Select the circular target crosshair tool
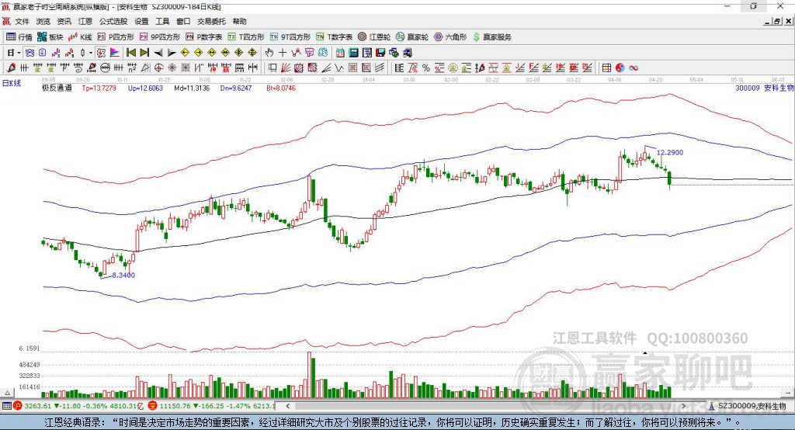The image size is (795, 430). (x=158, y=68)
